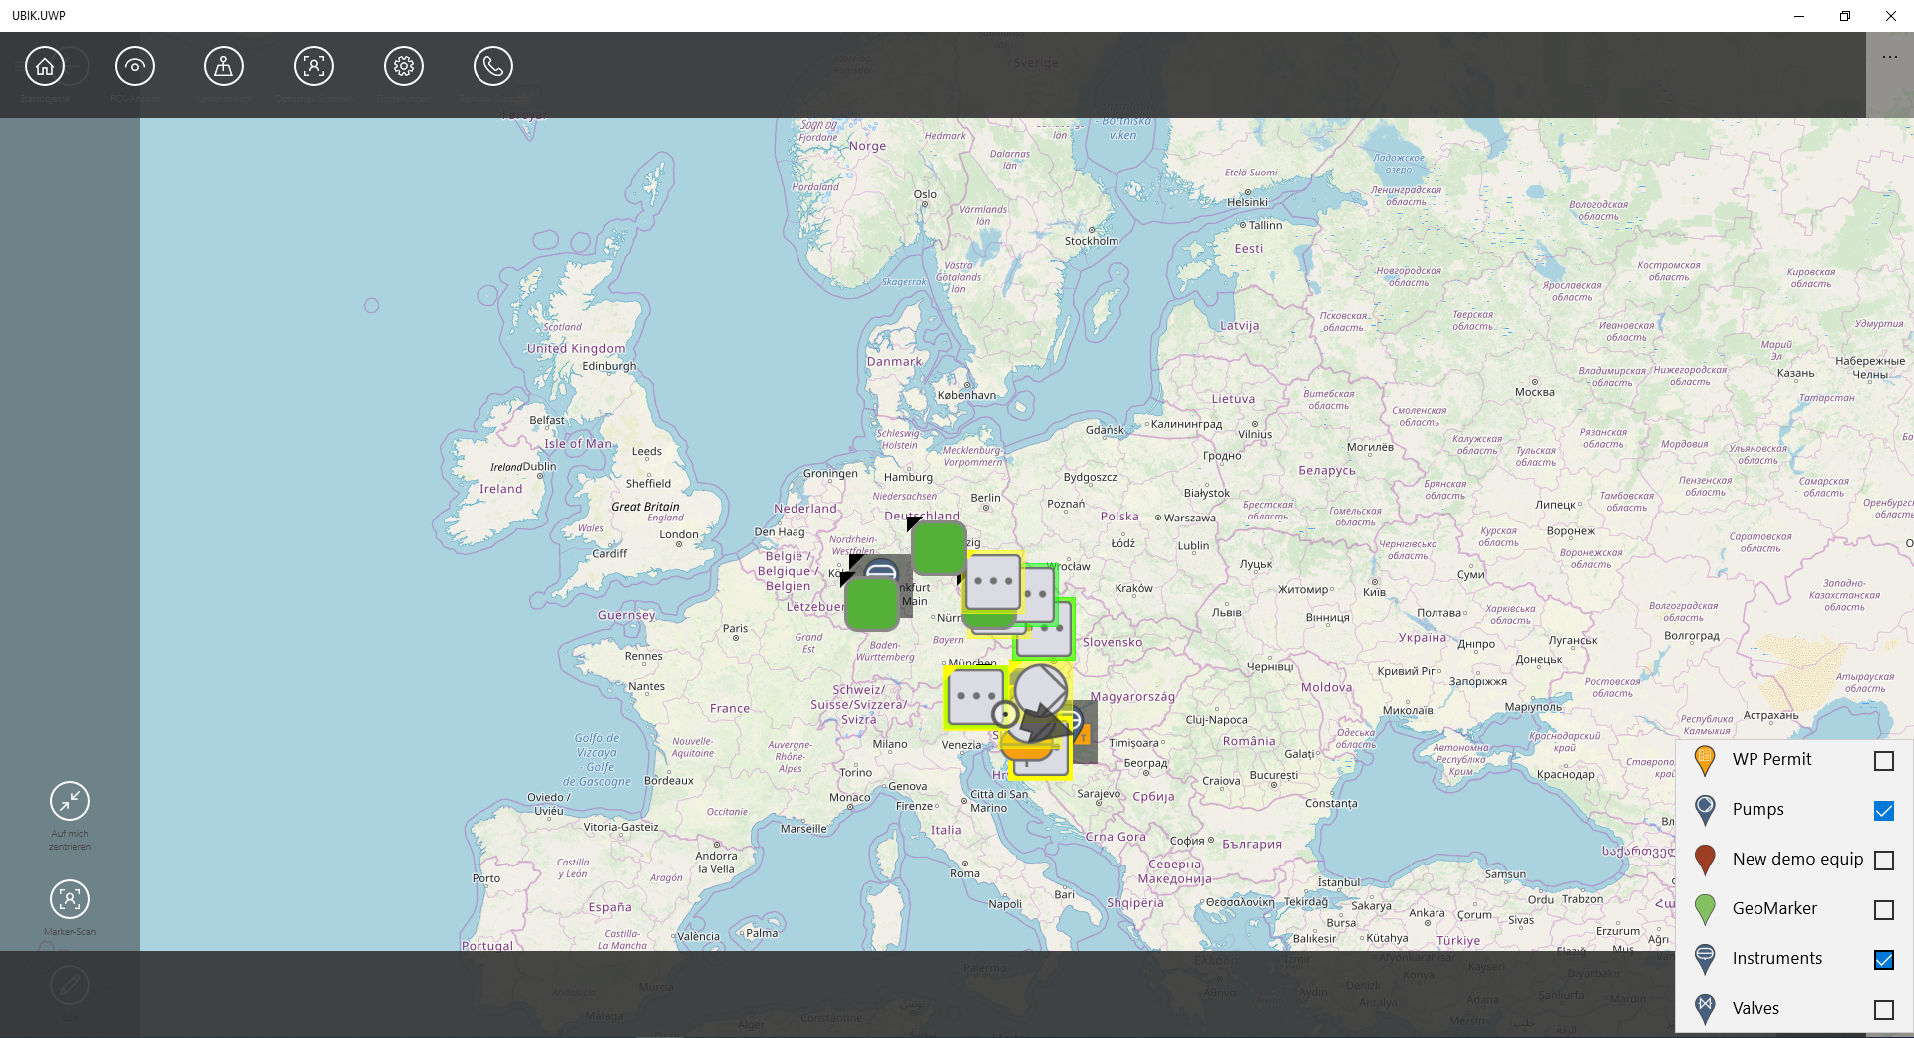The width and height of the screenshot is (1914, 1038).
Task: Start Optisches Scannen from top toolbar
Action: [x=314, y=67]
